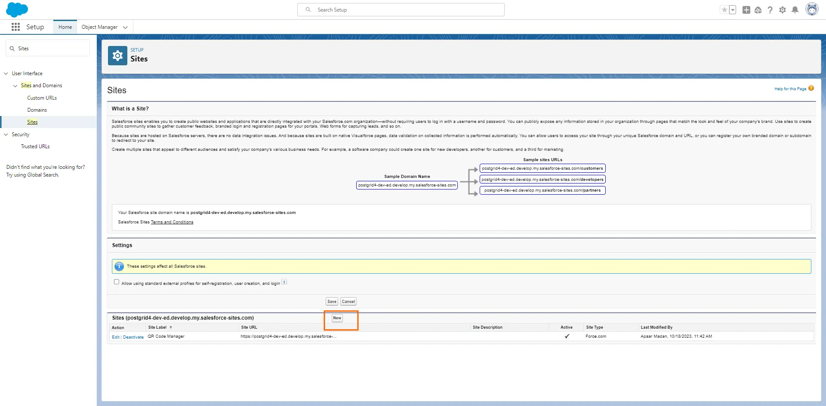The image size is (826, 406).
Task: Switch to the Home tab
Action: (65, 27)
